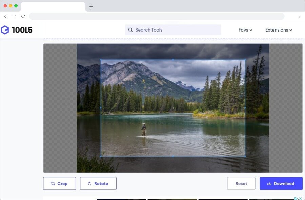Click the top-middle crop edge handle
The image size is (305, 200).
[x=173, y=60]
